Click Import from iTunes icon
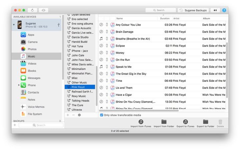Screen dimensions: 240x150 [141, 122]
